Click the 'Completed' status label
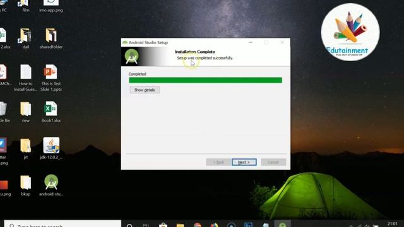 coord(138,74)
